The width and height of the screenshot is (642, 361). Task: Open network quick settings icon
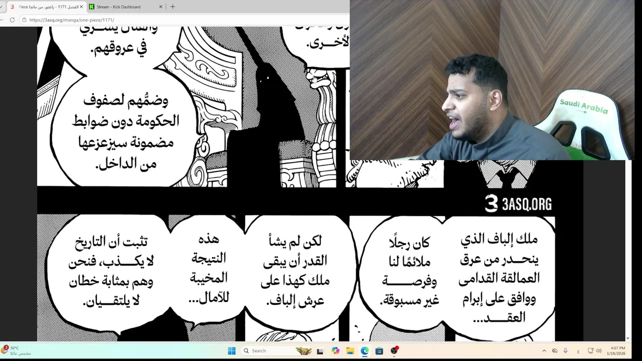pyautogui.click(x=590, y=350)
